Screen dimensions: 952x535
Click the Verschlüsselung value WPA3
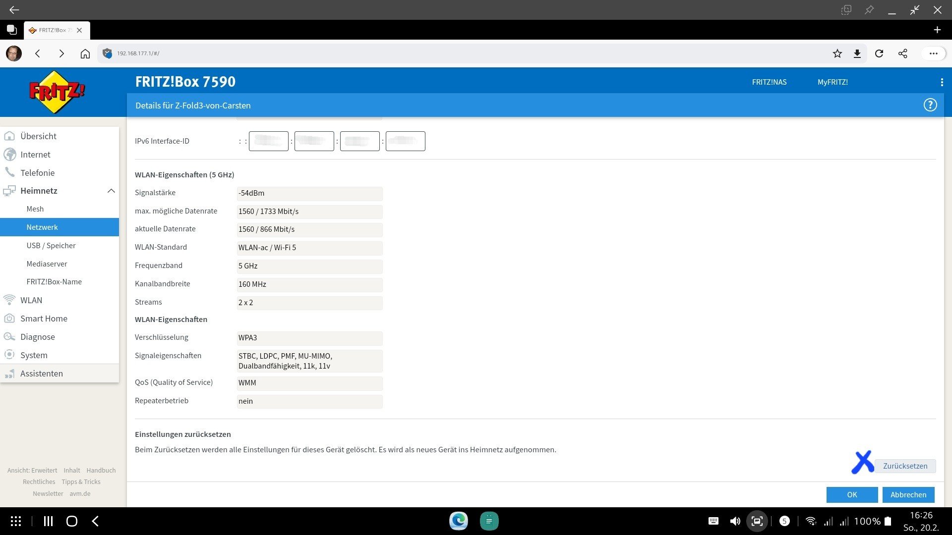[x=309, y=338]
